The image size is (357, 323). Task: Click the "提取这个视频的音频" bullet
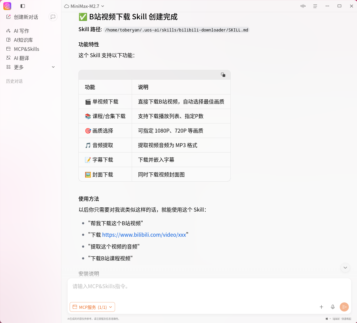pos(114,246)
